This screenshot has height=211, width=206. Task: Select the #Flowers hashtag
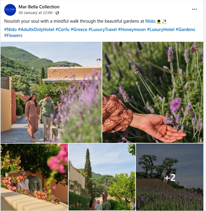click(13, 36)
